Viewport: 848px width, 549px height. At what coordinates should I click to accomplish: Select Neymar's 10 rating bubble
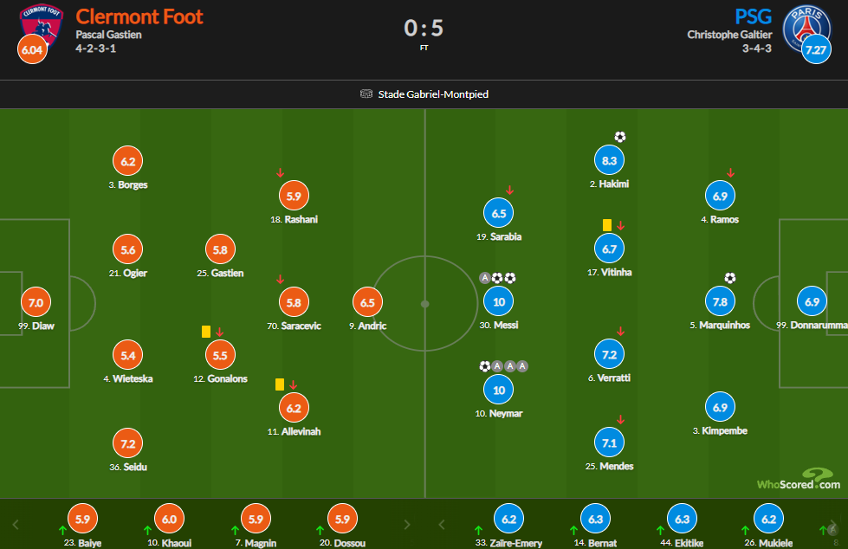pyautogui.click(x=499, y=390)
